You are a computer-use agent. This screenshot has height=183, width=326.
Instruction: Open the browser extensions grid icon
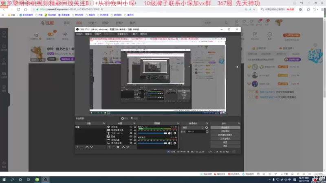click(x=301, y=9)
